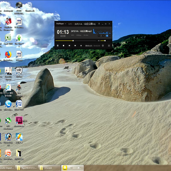171x171 pixels.
Task: Skip to the previous track
Action: 69,46
